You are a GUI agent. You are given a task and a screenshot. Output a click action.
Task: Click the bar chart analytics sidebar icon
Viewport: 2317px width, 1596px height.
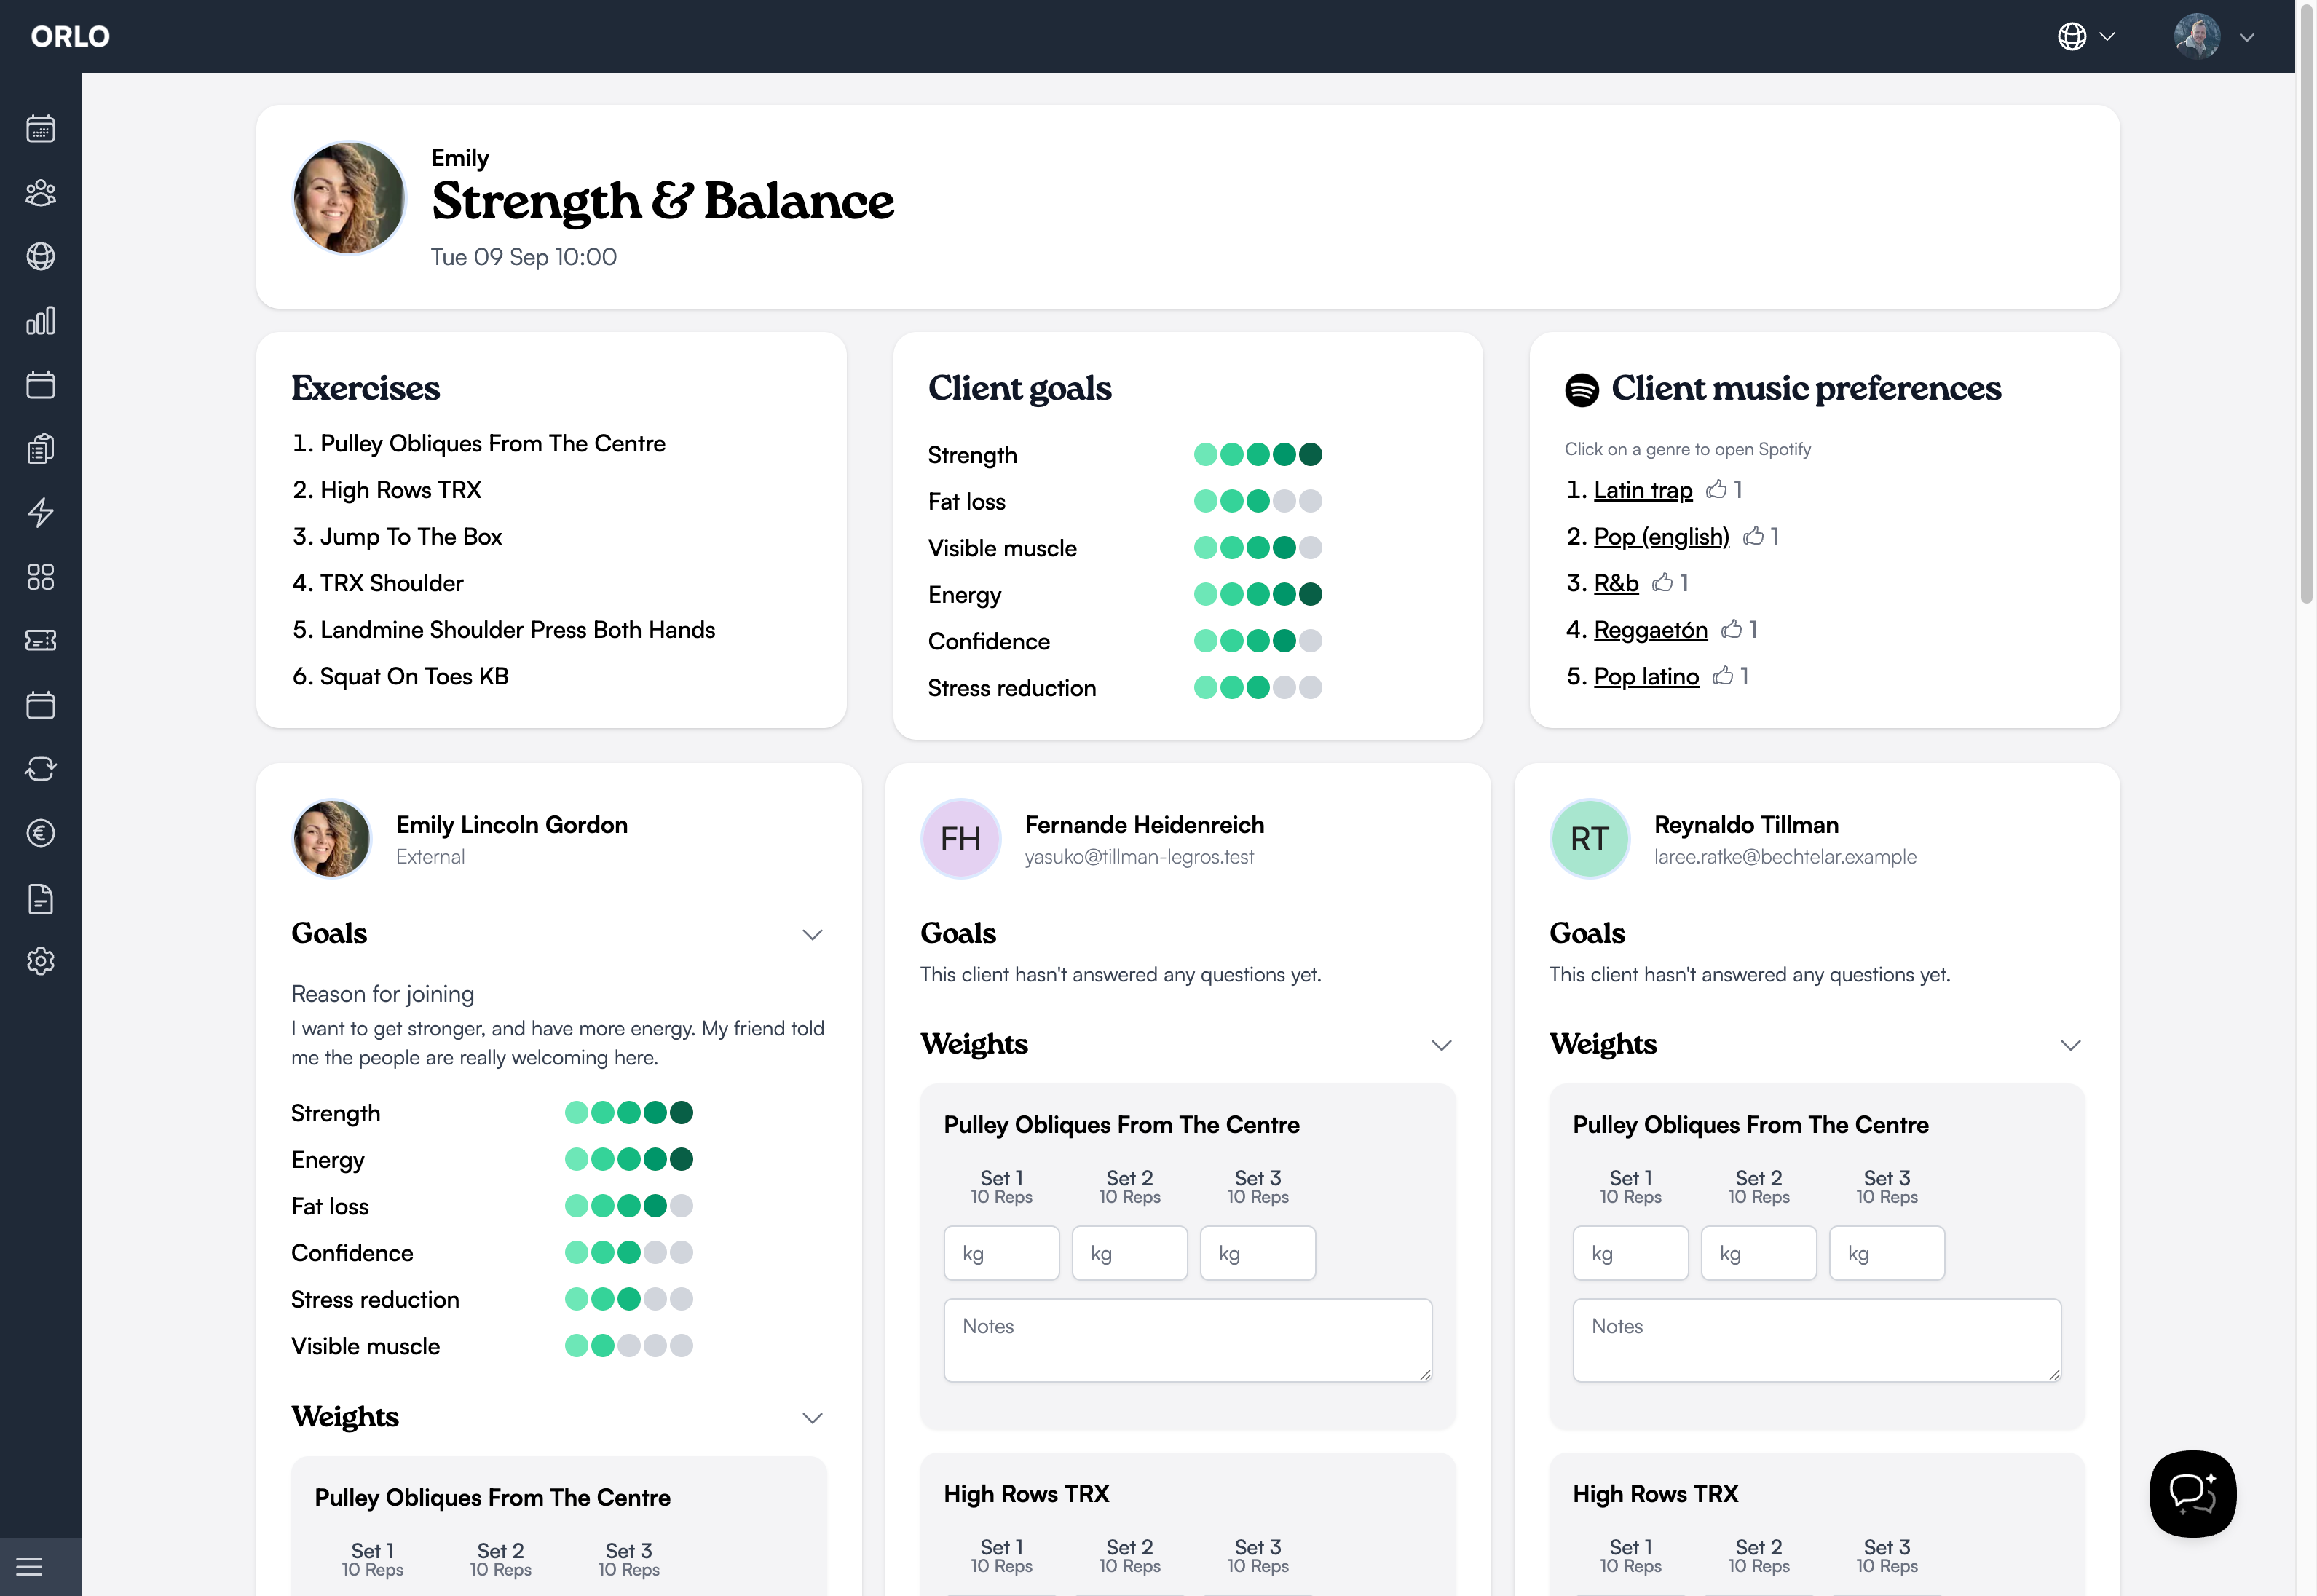pos(40,321)
